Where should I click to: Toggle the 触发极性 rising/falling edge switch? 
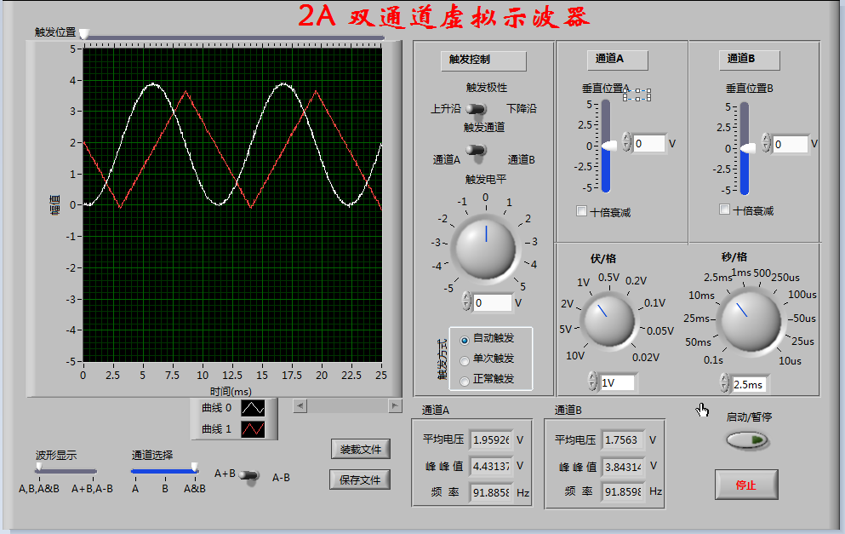tap(476, 109)
